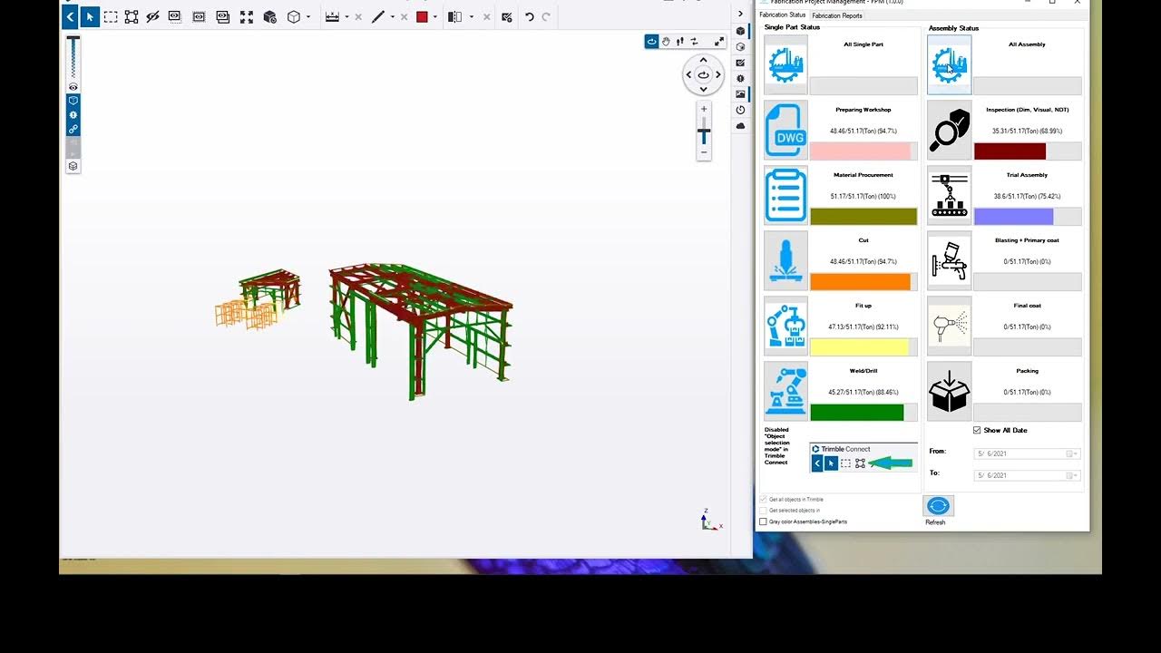Click the undo arrow
This screenshot has width=1161, height=653.
(x=529, y=16)
